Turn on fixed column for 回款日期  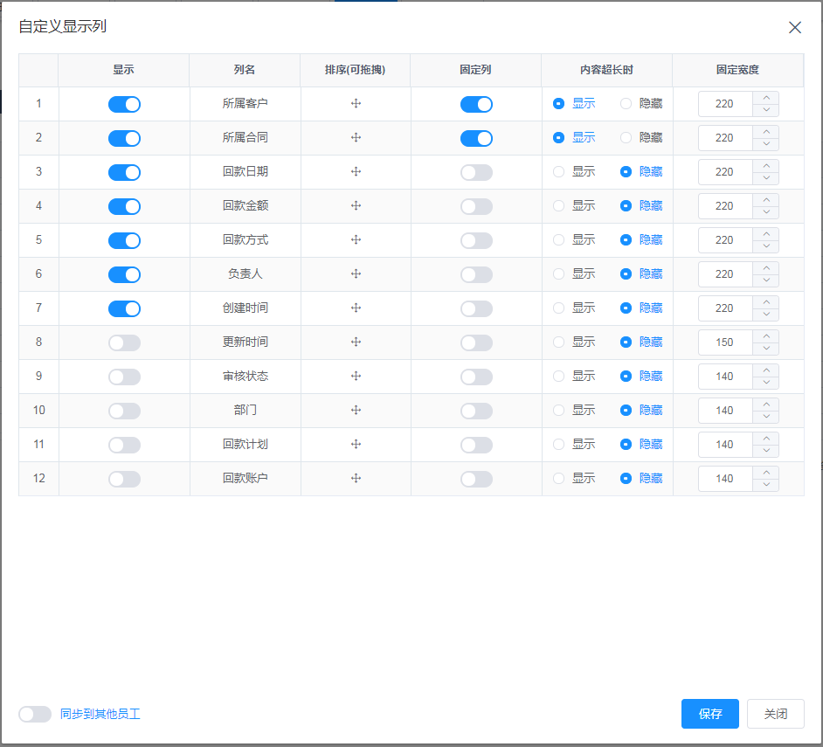pos(476,173)
